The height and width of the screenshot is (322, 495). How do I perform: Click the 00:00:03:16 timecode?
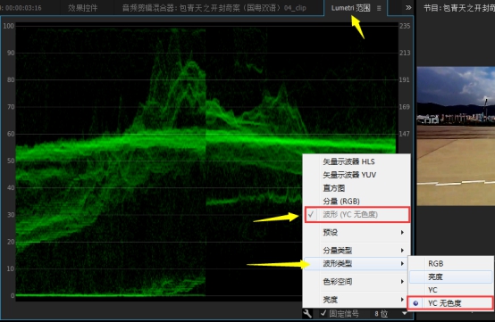(x=22, y=8)
